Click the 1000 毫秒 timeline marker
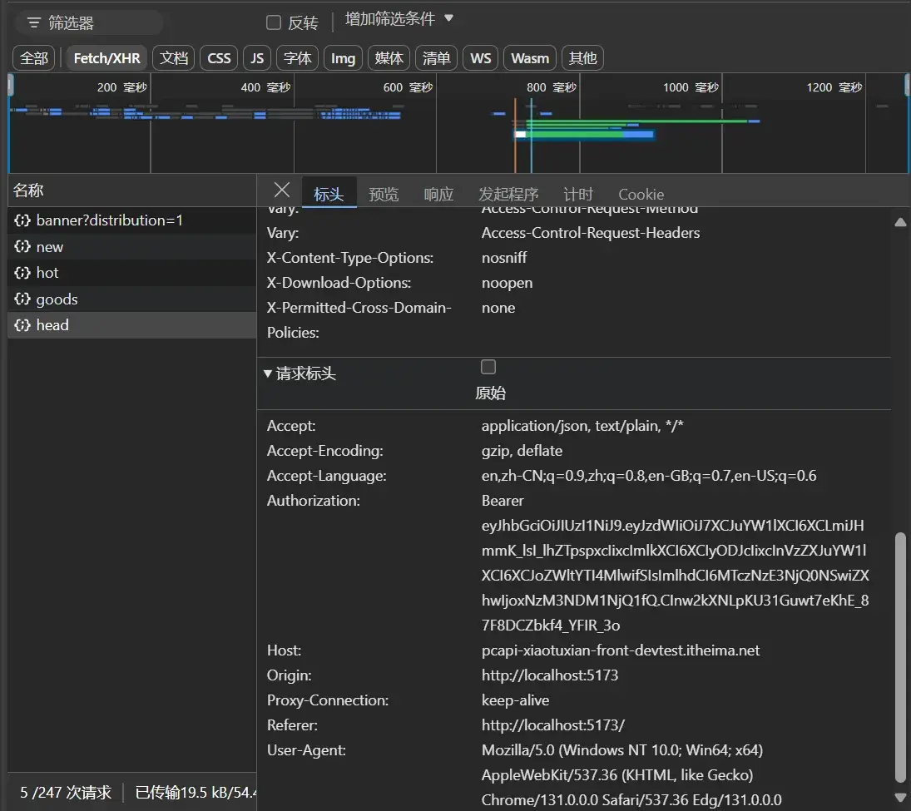 691,87
